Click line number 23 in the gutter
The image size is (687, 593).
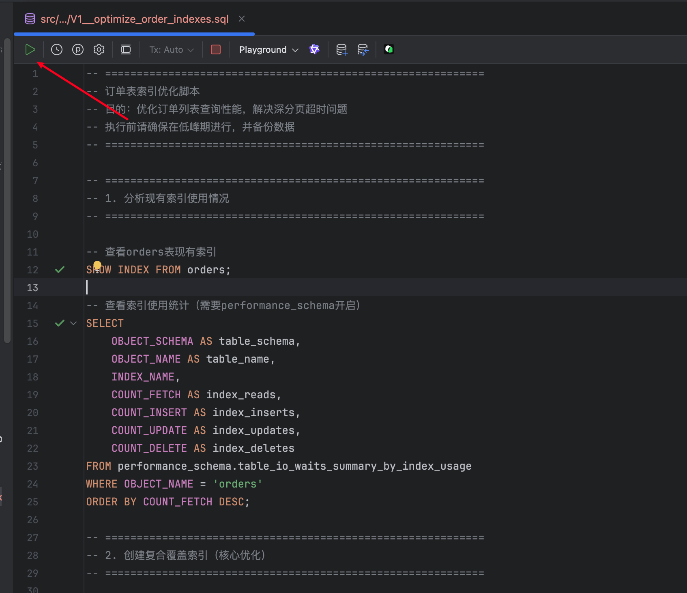pos(32,466)
